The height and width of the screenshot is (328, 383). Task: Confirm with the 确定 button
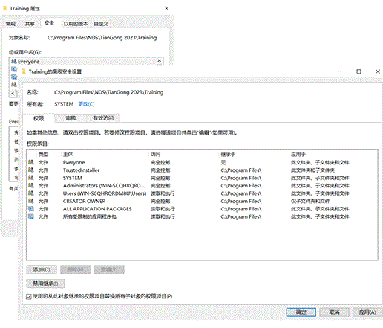pyautogui.click(x=301, y=312)
